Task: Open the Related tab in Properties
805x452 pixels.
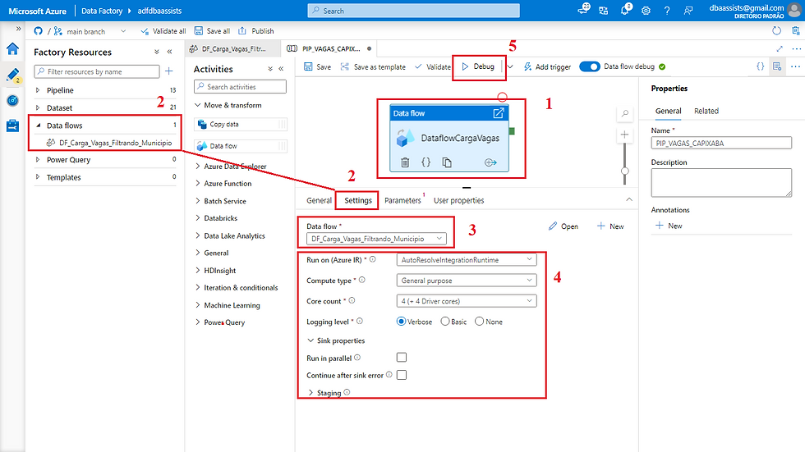Action: point(706,111)
